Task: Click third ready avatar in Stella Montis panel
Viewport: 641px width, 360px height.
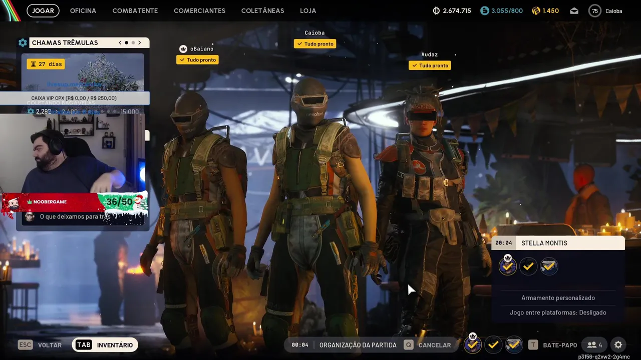Action: click(549, 266)
